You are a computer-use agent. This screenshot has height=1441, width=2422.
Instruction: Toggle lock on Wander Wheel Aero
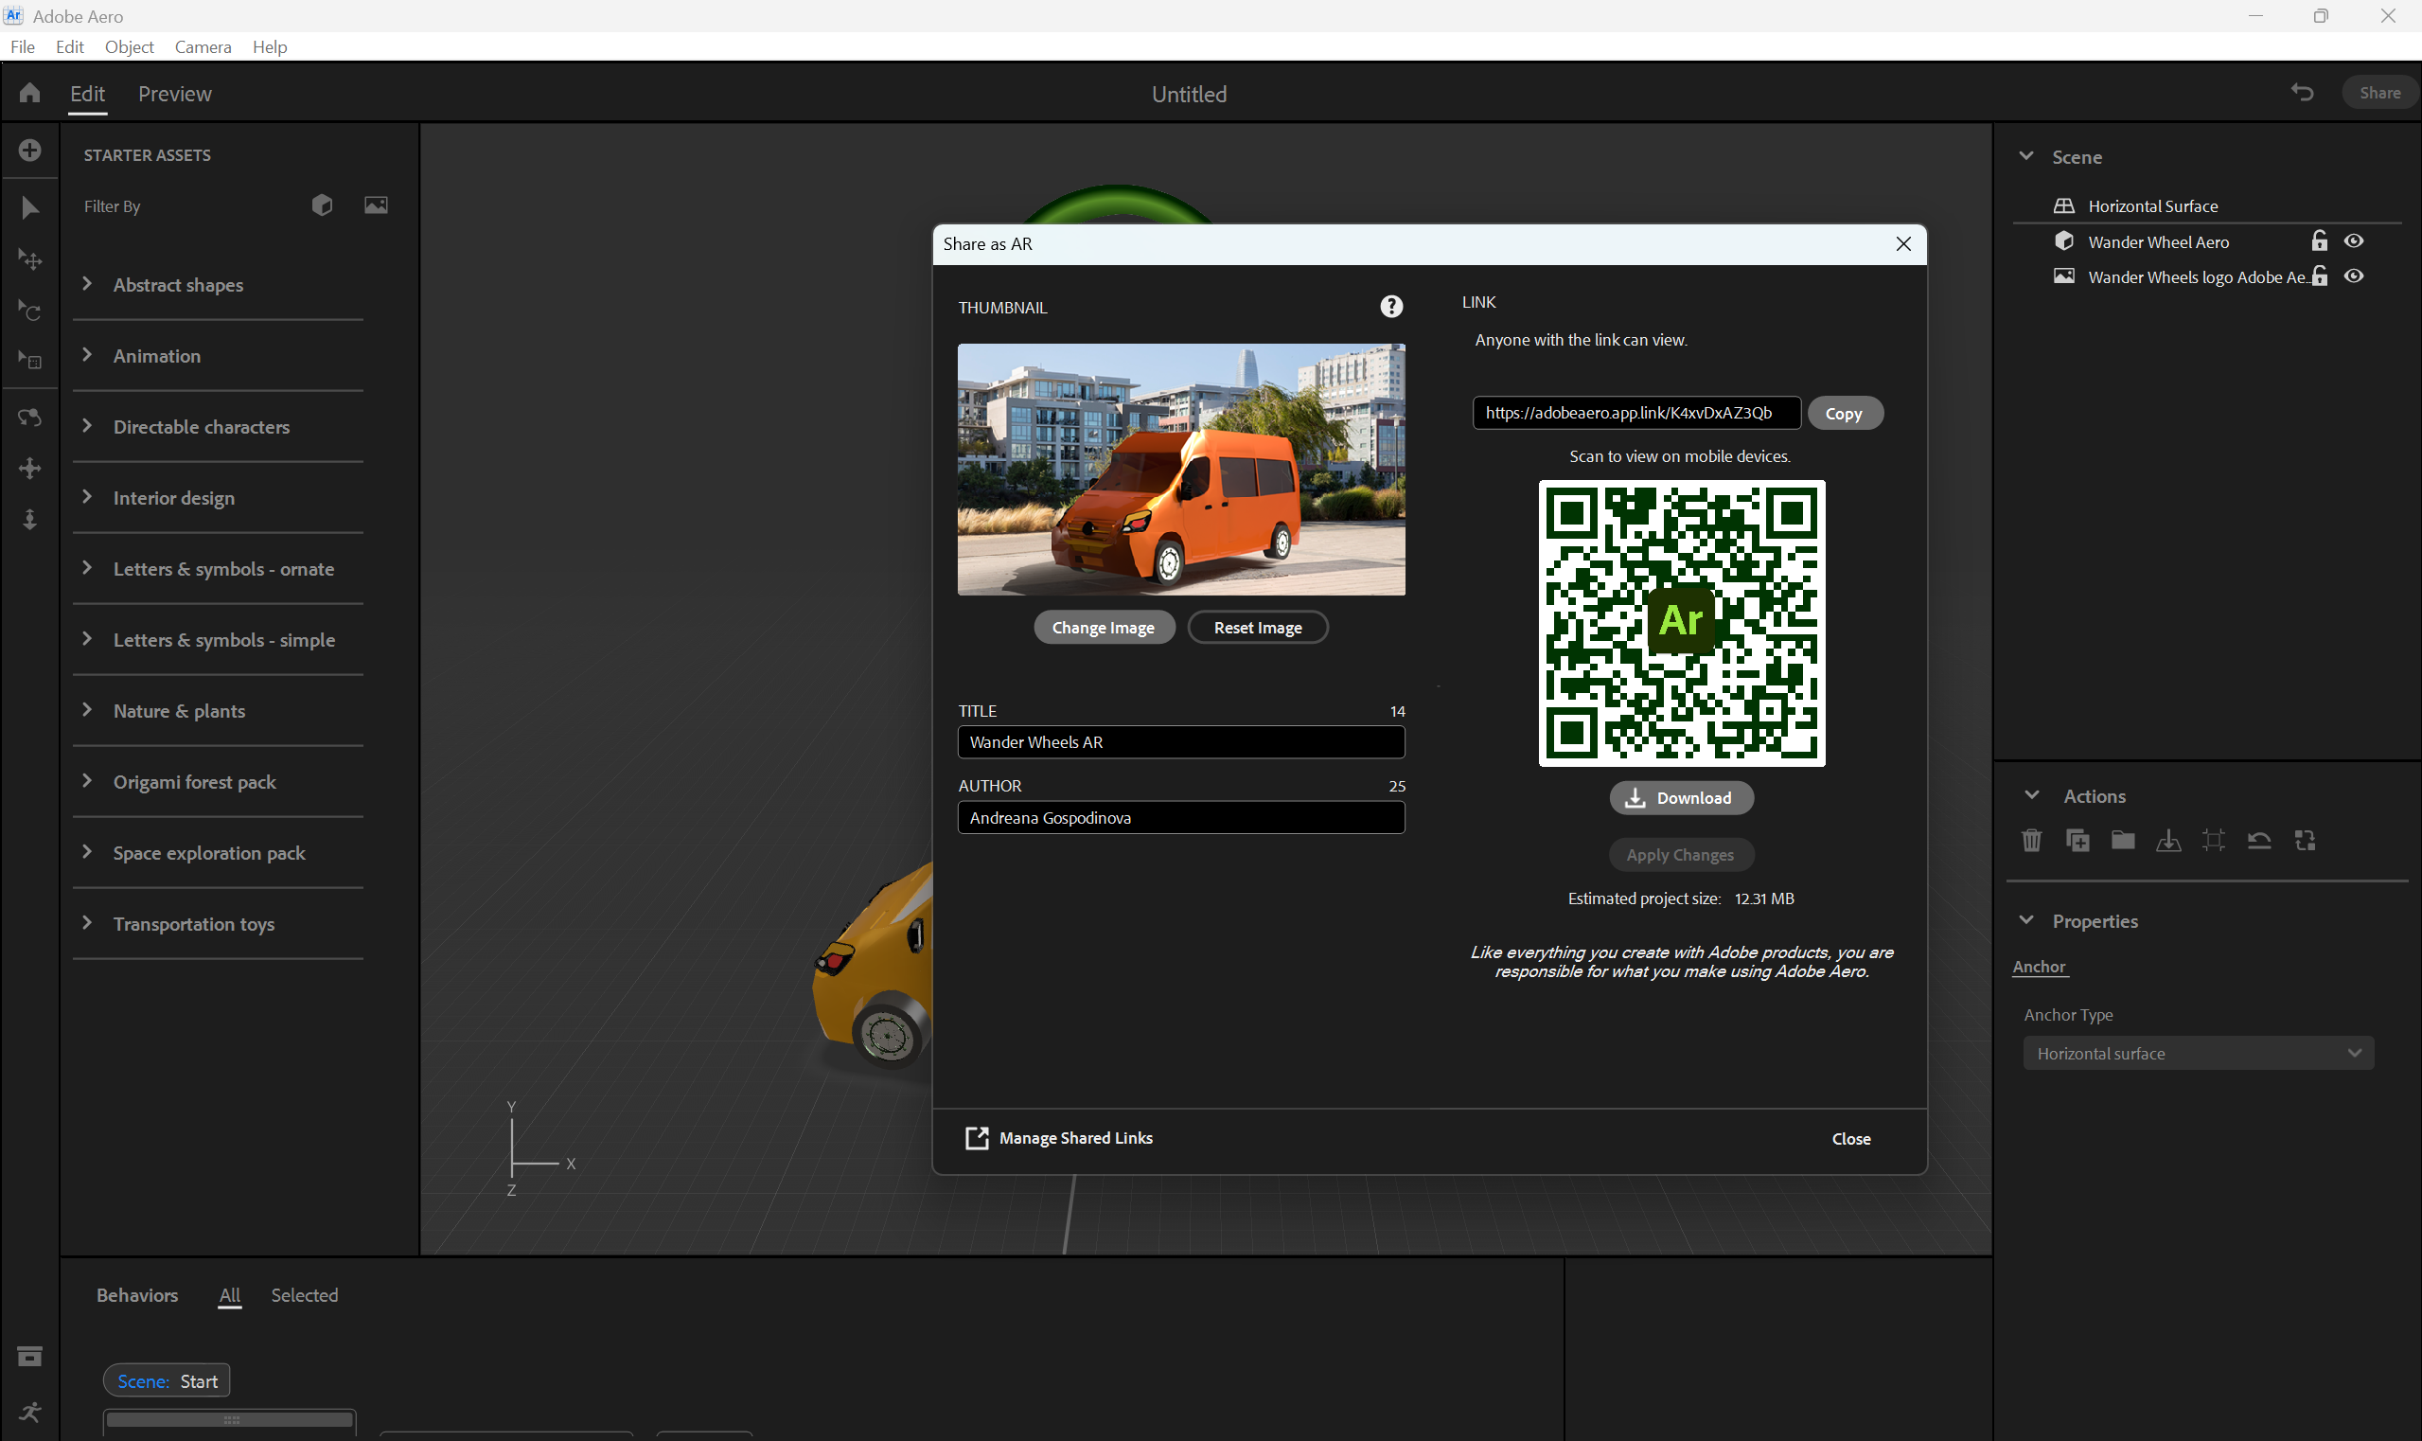[x=2319, y=240]
